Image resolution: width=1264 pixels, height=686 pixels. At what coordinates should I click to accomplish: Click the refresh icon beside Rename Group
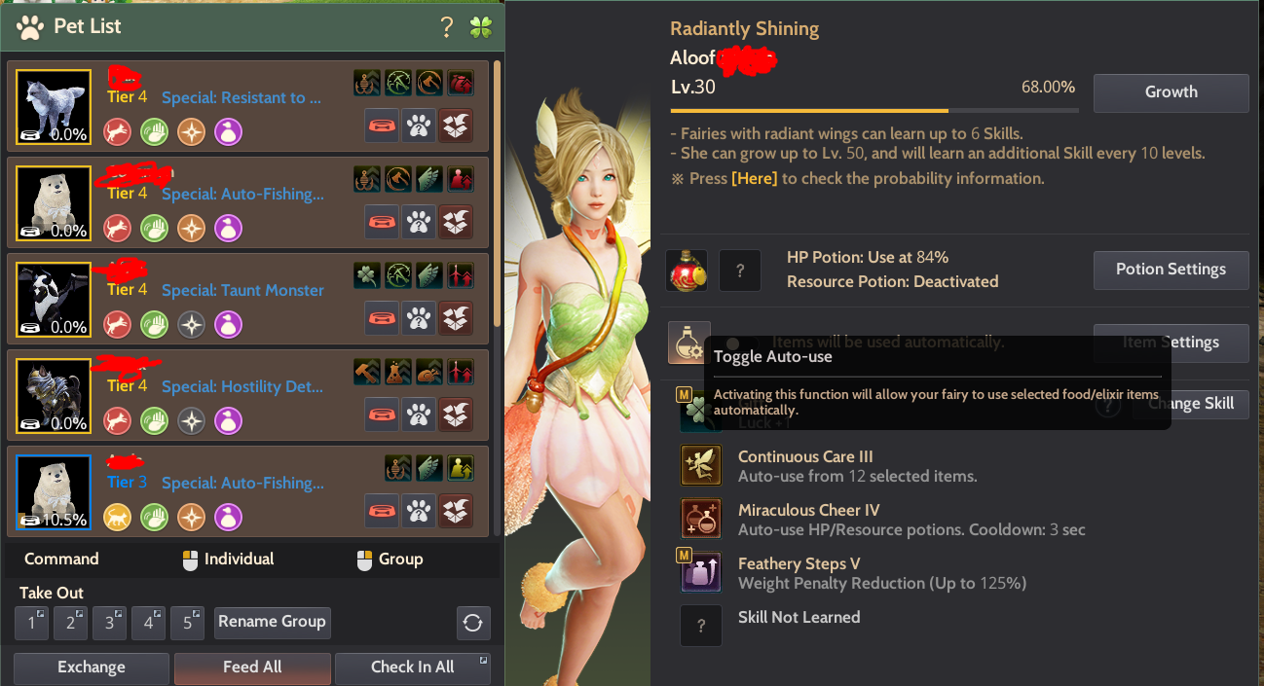coord(473,623)
